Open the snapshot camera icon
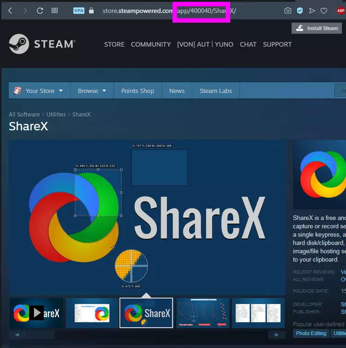Image resolution: width=346 pixels, height=348 pixels. [x=288, y=11]
